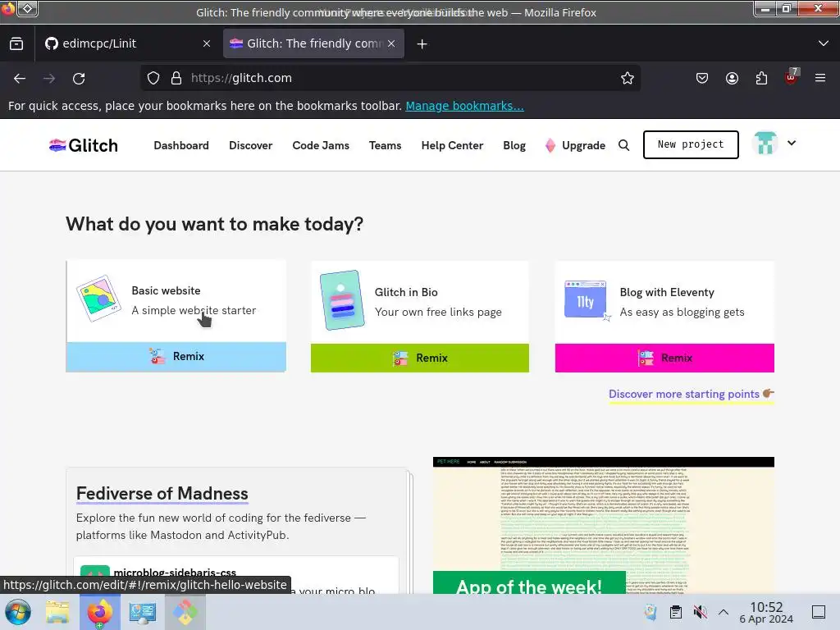
Task: Open Discover more starting points link
Action: point(691,395)
